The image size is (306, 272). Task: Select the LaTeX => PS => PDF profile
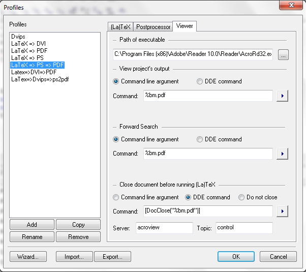pyautogui.click(x=37, y=65)
